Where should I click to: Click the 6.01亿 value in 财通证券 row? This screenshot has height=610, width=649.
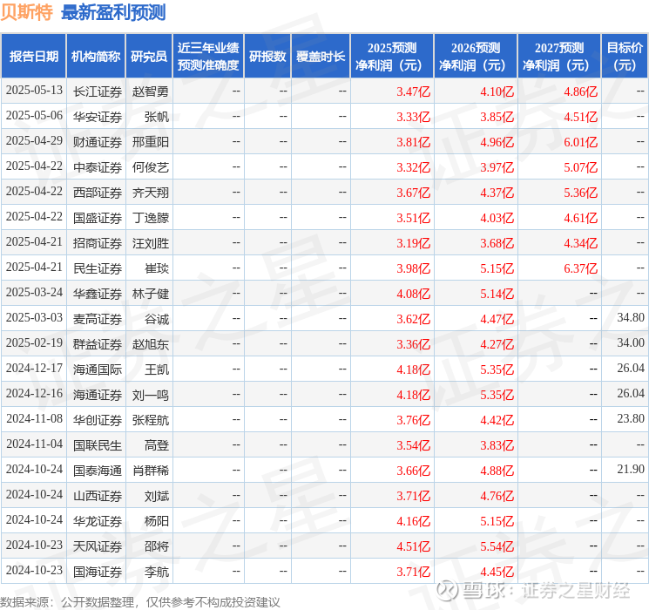pyautogui.click(x=580, y=142)
